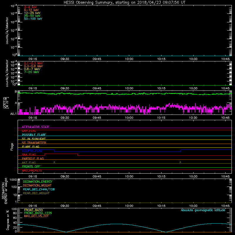Image resolution: width=235 pixels, height=235 pixels.
Task: Click the 0.3-0.8 MeV legend entry
Action: click(x=33, y=66)
